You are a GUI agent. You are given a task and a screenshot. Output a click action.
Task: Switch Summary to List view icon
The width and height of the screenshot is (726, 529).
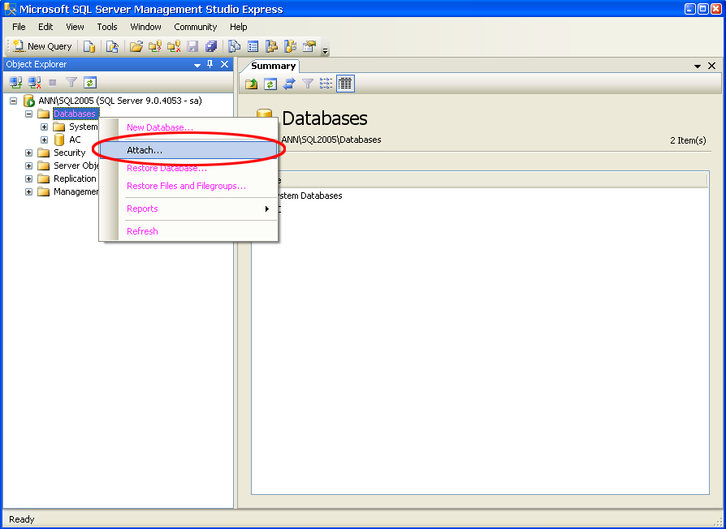point(326,84)
